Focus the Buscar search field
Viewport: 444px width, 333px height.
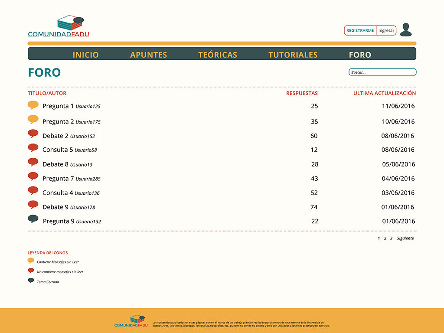[382, 72]
